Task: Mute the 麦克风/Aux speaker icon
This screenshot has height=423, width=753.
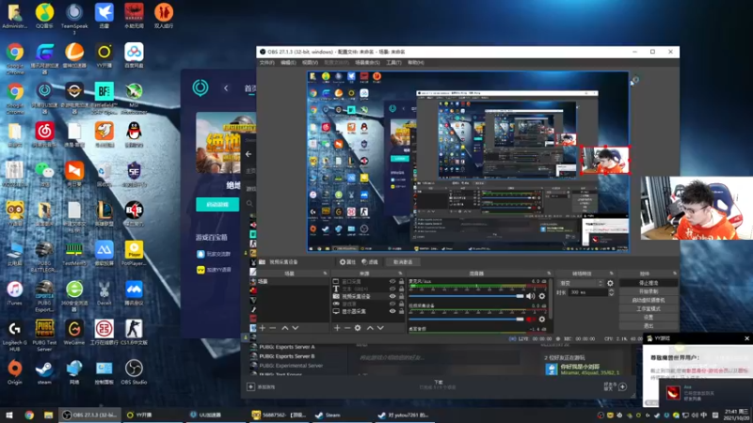Action: click(530, 296)
